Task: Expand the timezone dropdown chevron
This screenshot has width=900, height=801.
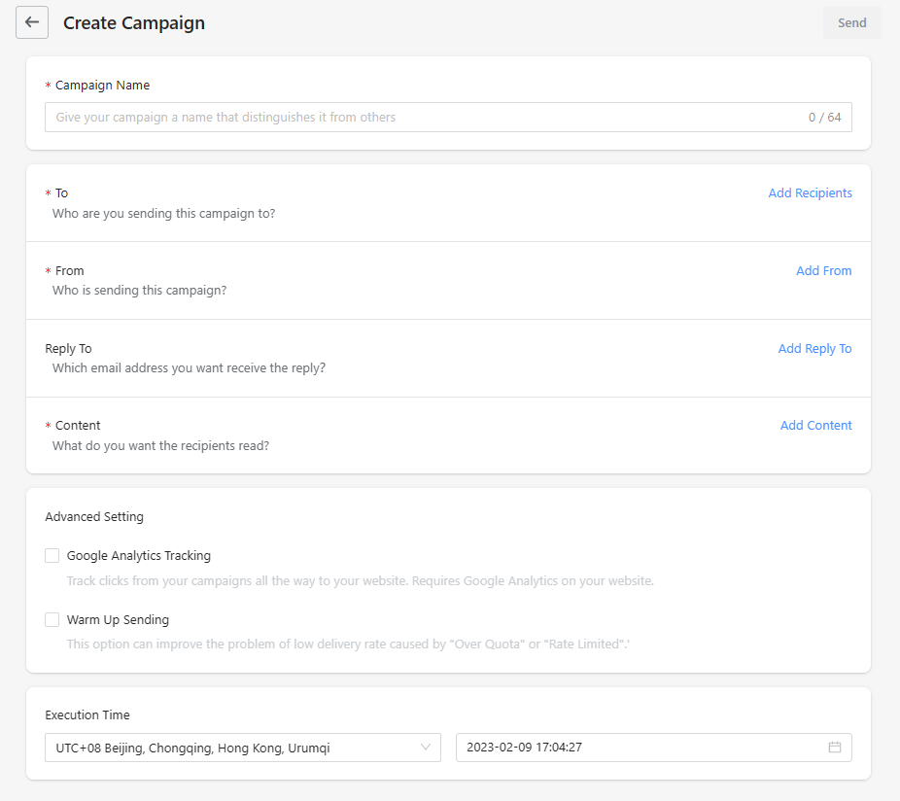Action: tap(426, 747)
